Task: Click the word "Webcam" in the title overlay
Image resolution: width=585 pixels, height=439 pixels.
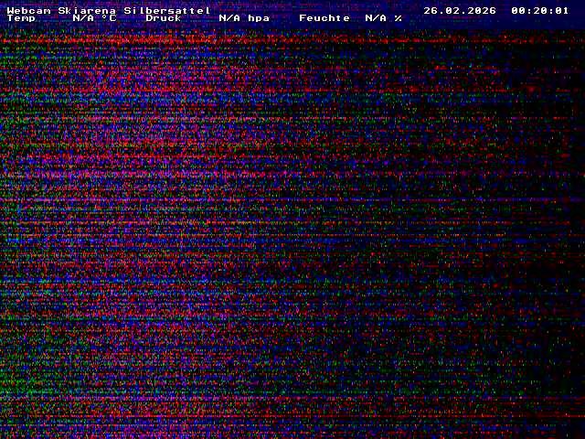Action: coord(28,10)
